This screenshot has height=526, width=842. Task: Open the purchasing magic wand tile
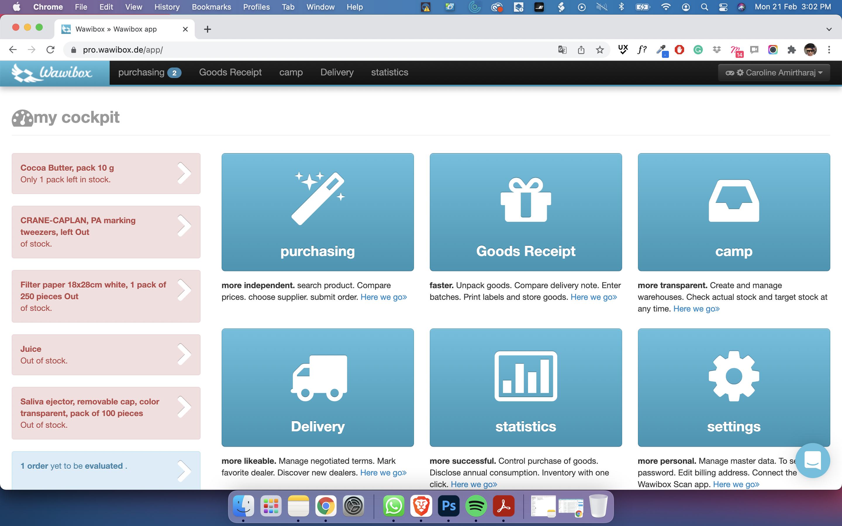click(318, 212)
